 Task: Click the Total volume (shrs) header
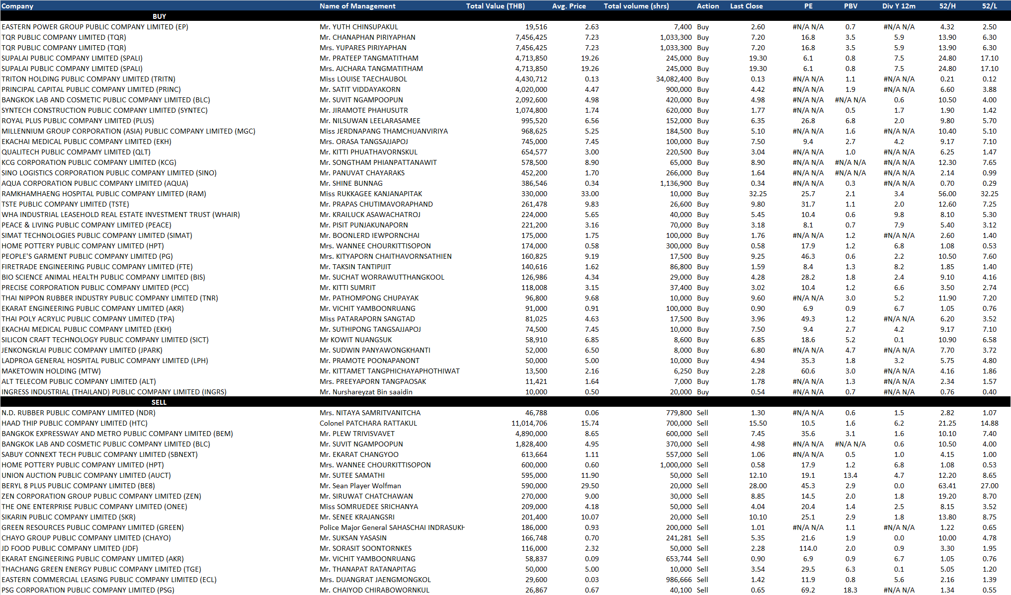(x=636, y=6)
